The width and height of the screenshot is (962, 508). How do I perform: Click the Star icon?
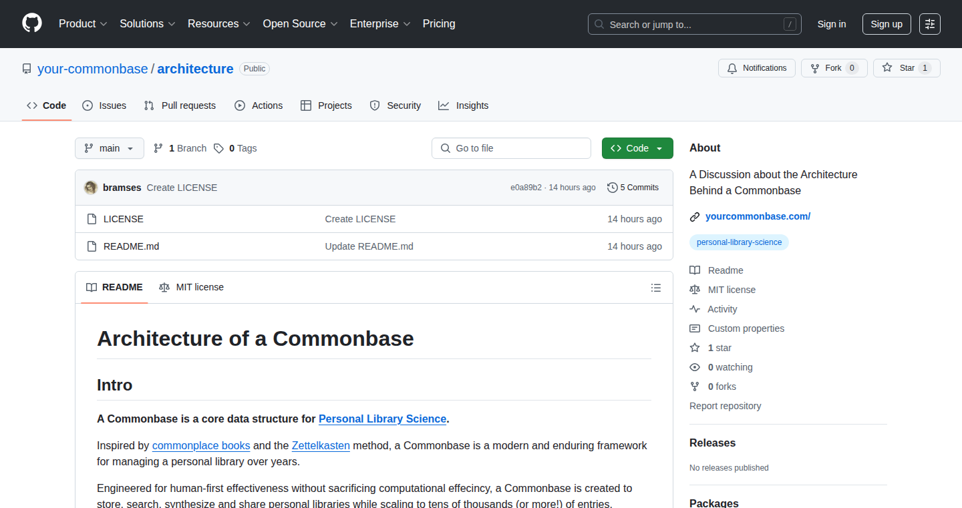click(x=887, y=68)
